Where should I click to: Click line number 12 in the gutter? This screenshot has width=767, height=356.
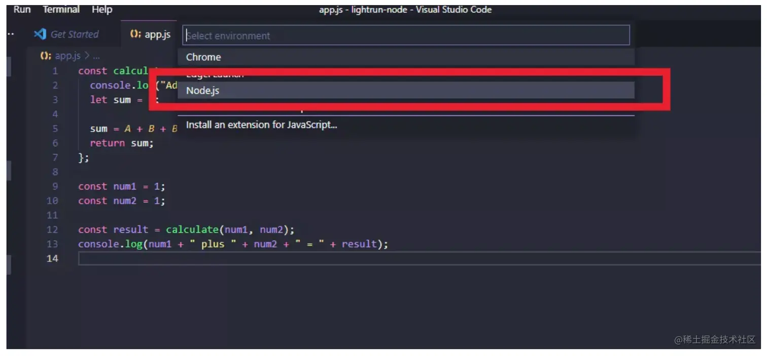(x=52, y=229)
